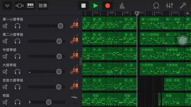Image resolution: width=191 pixels, height=107 pixels.
Task: Select the 第...组 region under 11A, first track
Action: (98, 23)
